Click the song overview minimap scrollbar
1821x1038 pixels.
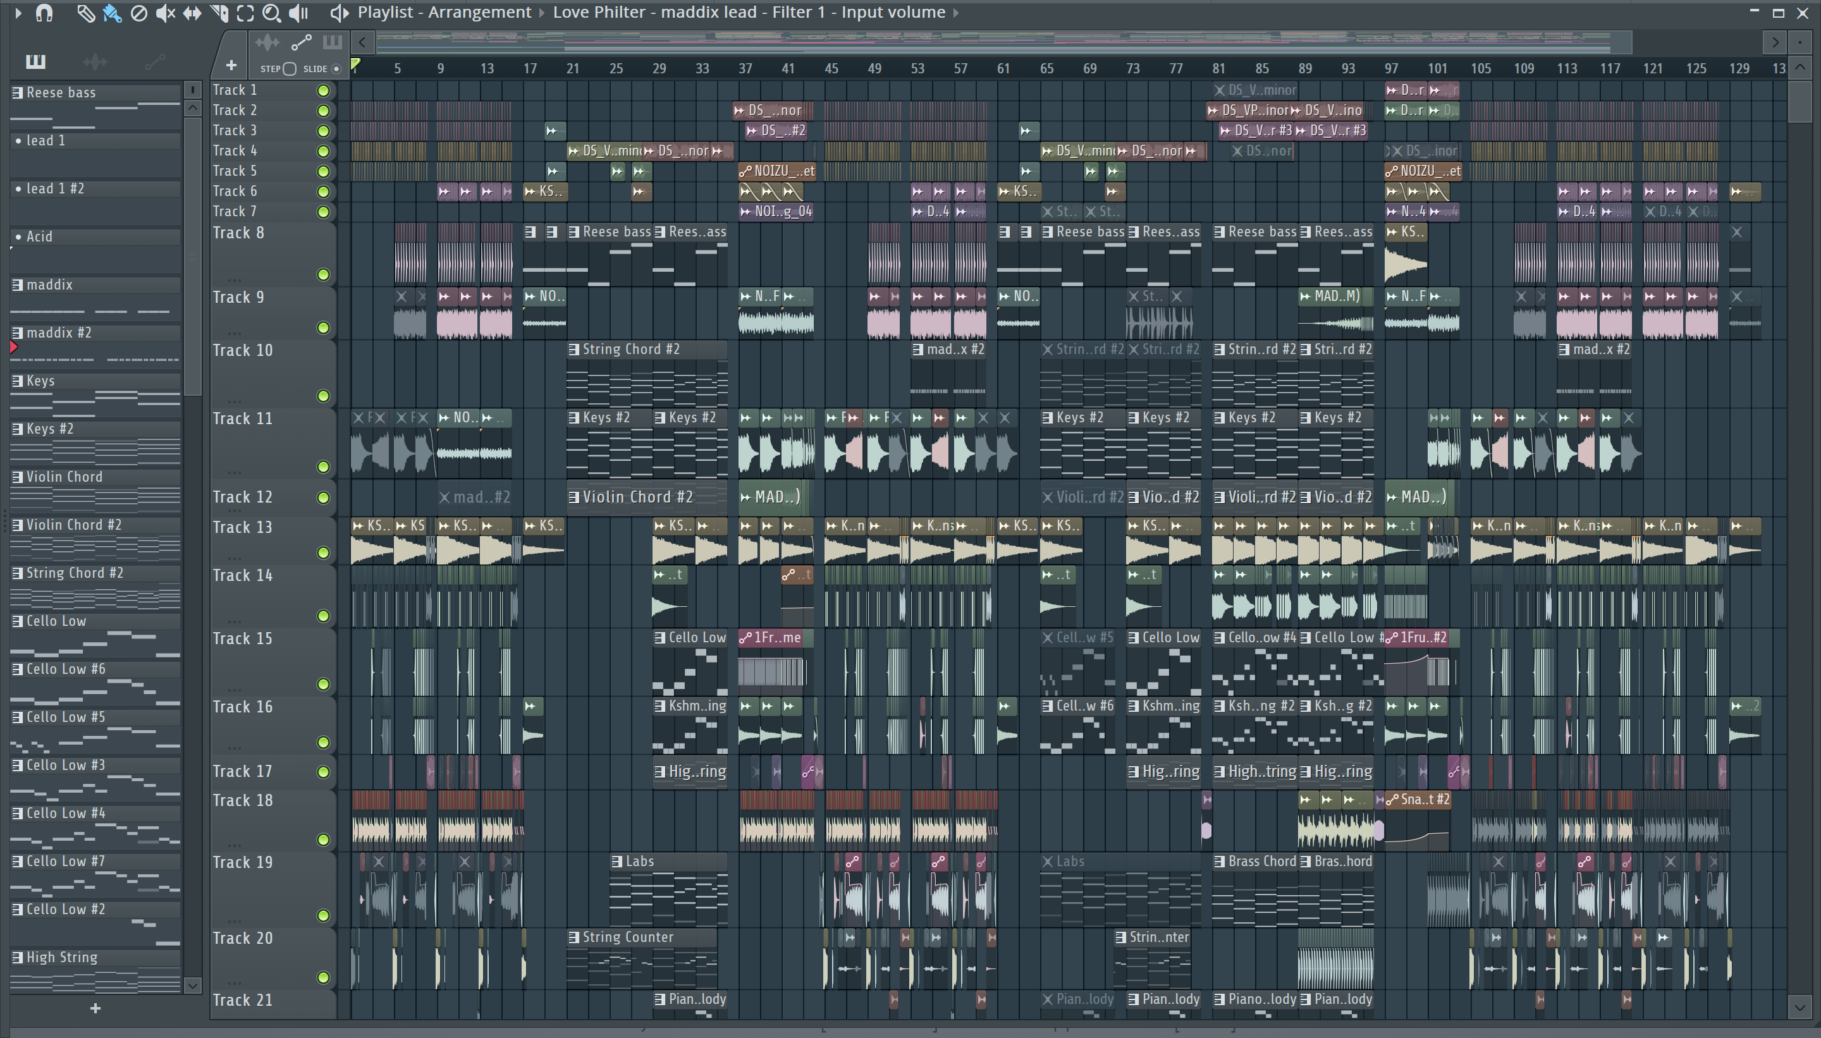[x=1004, y=42]
